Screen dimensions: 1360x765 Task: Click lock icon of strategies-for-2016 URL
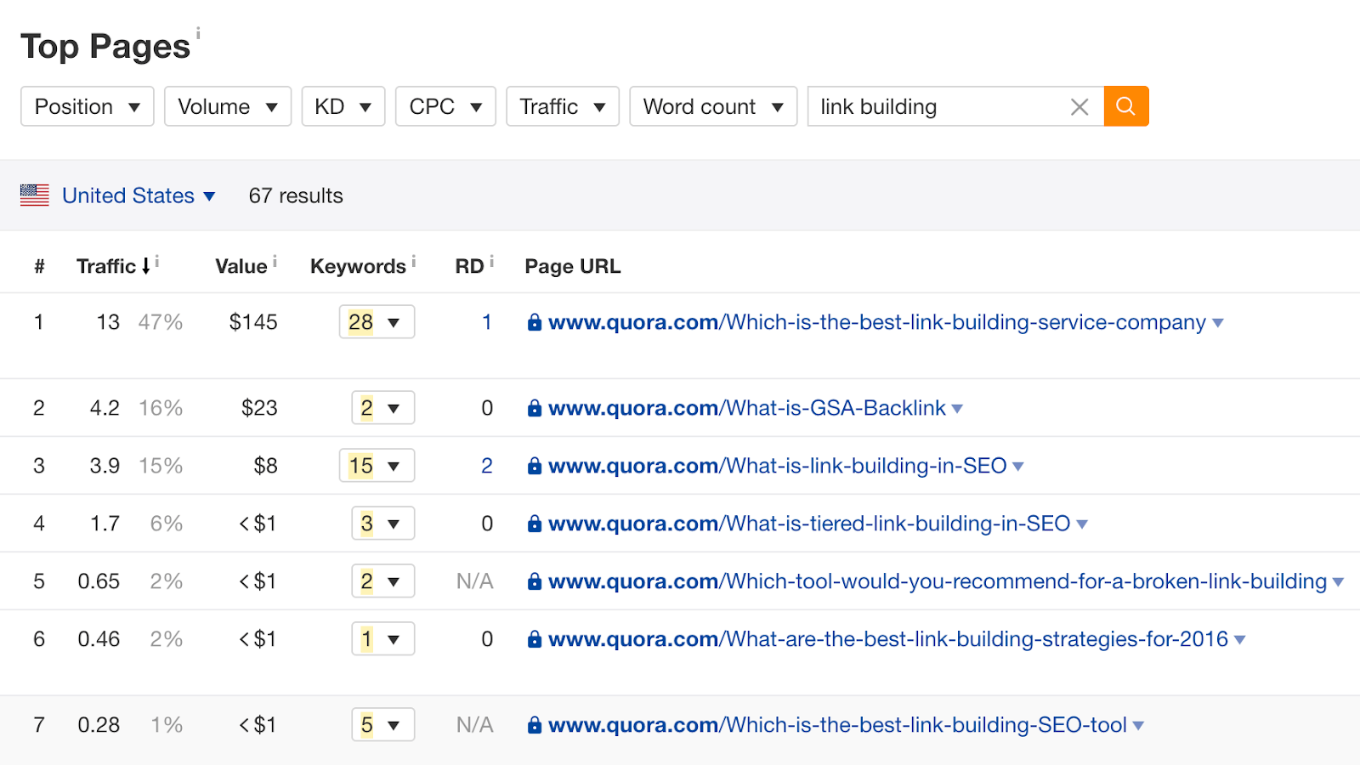coord(535,639)
